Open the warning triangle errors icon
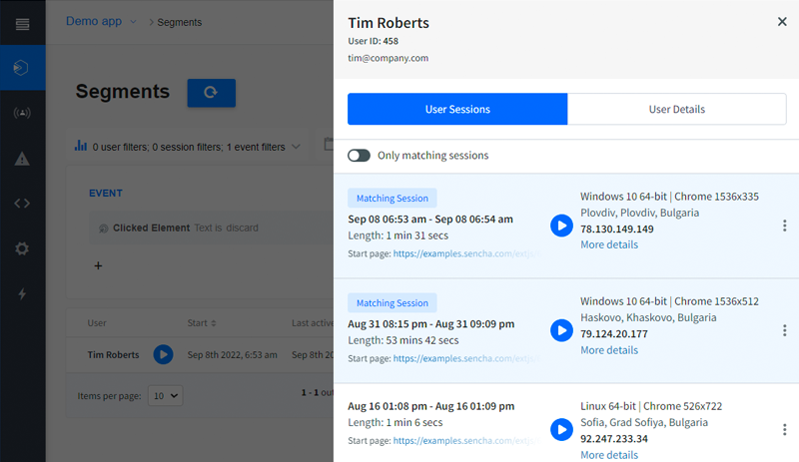Viewport: 799px width, 462px height. click(22, 159)
